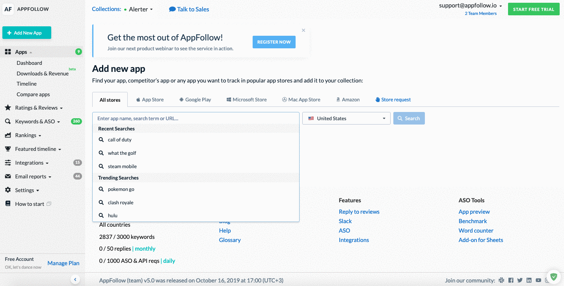Switch to the Mac App Store tab
The height and width of the screenshot is (286, 564).
click(301, 99)
